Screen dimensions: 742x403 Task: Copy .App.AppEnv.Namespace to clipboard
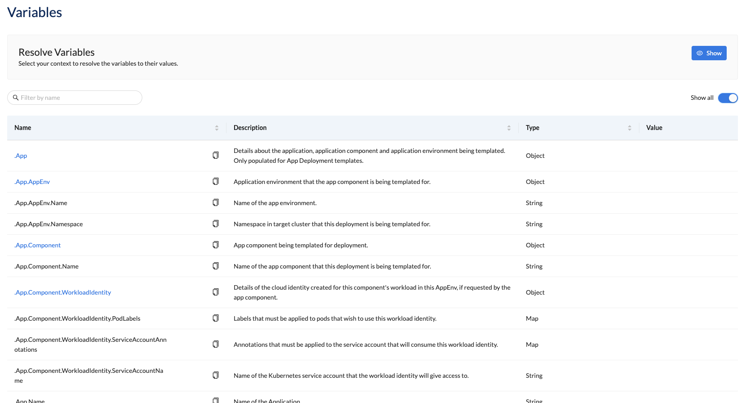(x=216, y=224)
